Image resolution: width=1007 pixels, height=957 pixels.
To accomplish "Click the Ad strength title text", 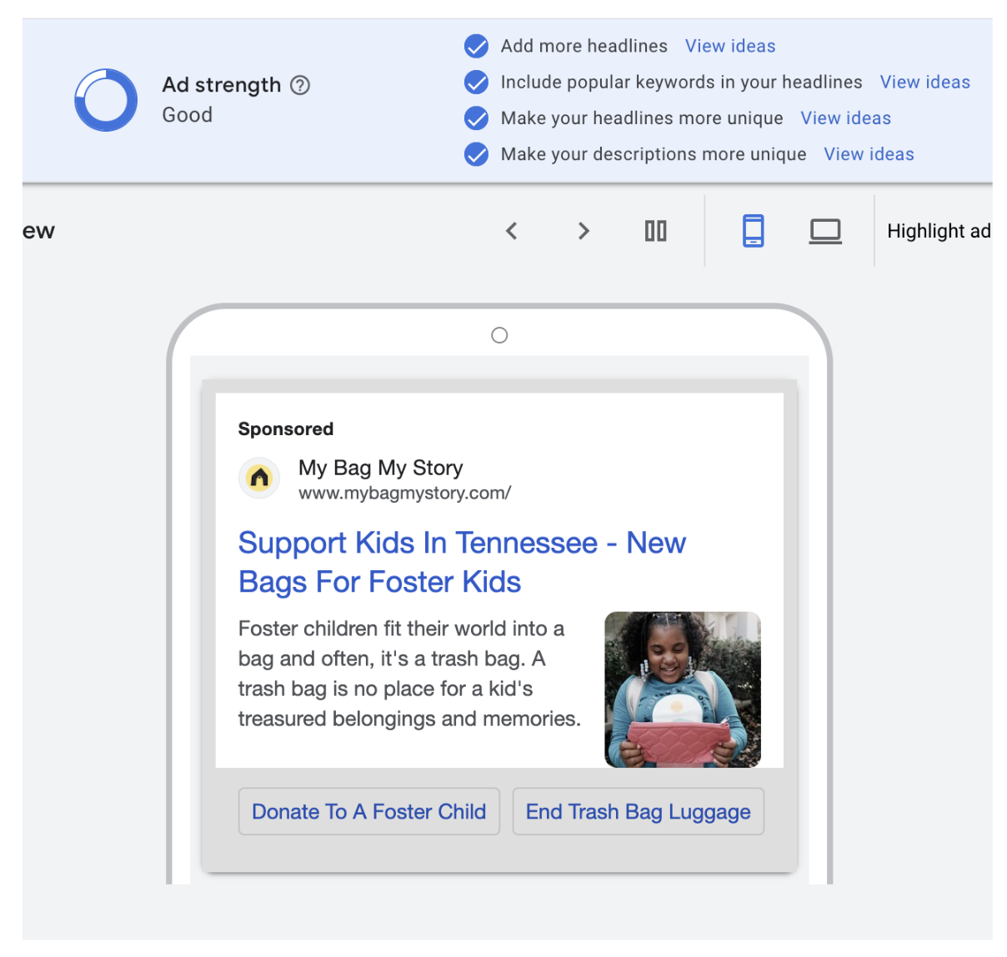I will (222, 85).
